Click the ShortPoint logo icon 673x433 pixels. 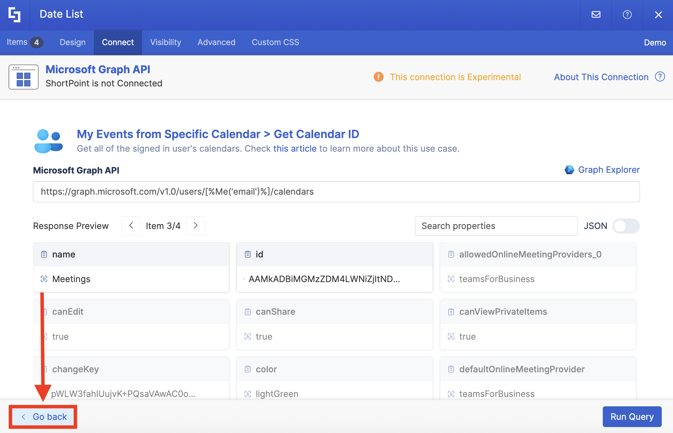point(15,15)
